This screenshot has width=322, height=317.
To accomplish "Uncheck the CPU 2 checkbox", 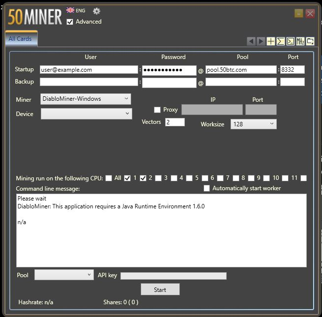I will [x=143, y=178].
